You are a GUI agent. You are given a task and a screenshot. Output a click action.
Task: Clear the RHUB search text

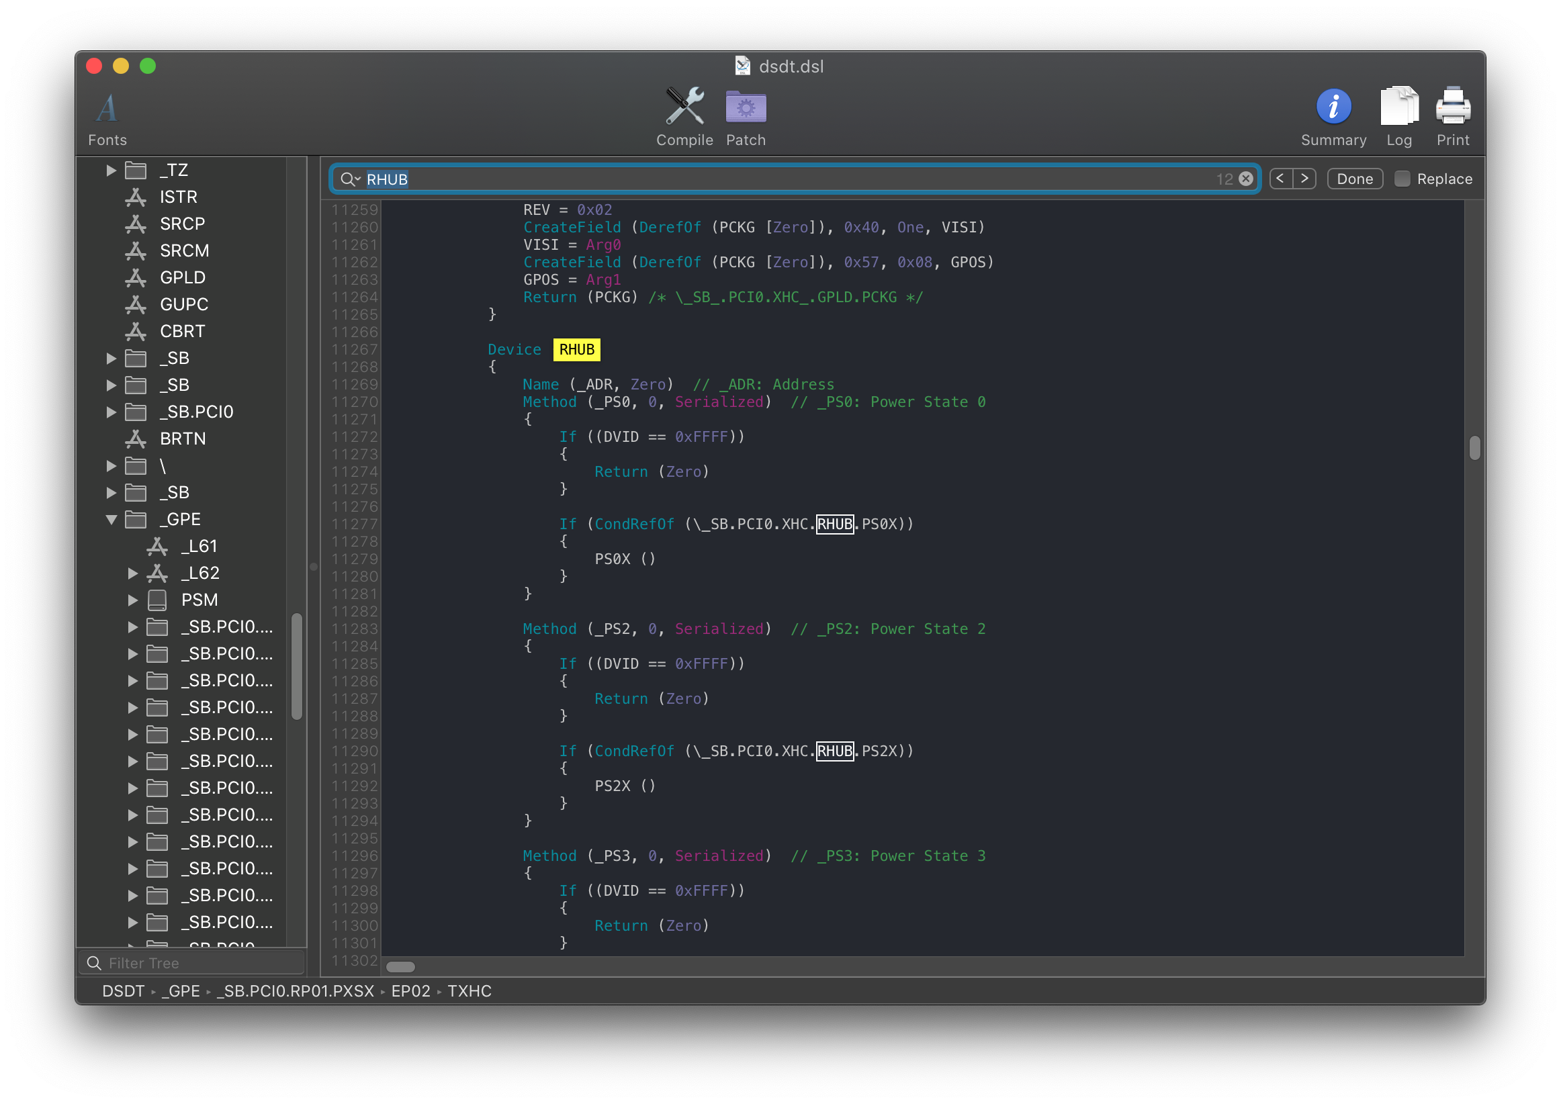[x=1245, y=179]
